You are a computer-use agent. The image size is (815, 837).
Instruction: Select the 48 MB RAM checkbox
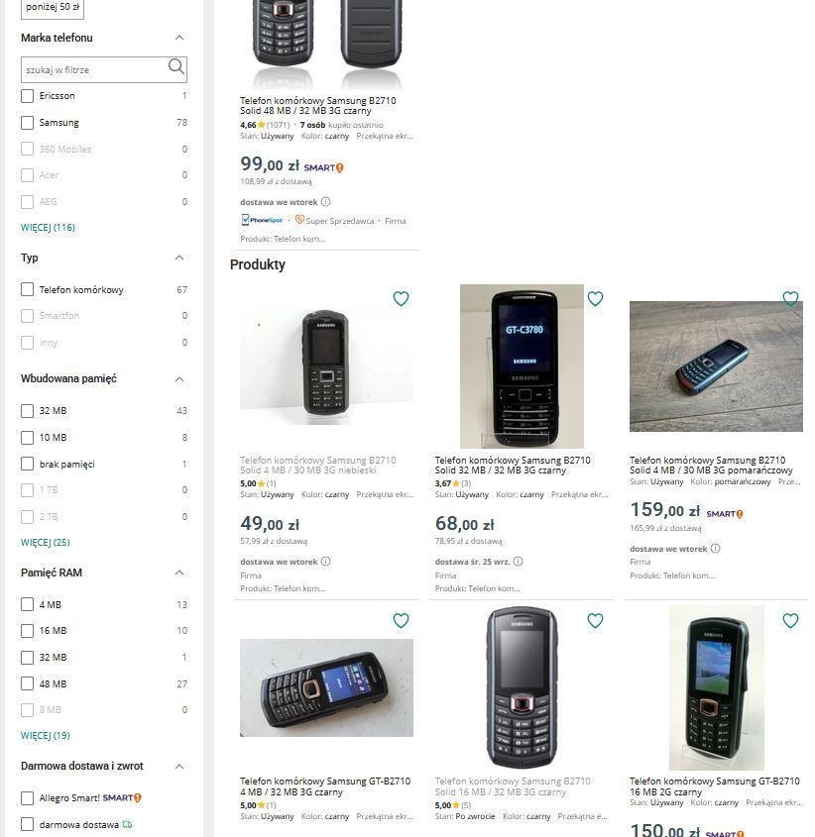pyautogui.click(x=27, y=683)
